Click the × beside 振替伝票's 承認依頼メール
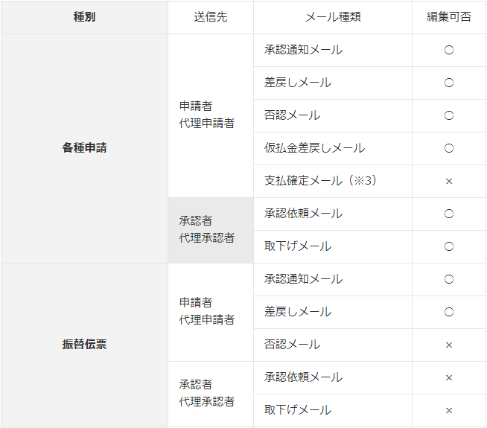Image resolution: width=487 pixels, height=428 pixels. tap(449, 377)
